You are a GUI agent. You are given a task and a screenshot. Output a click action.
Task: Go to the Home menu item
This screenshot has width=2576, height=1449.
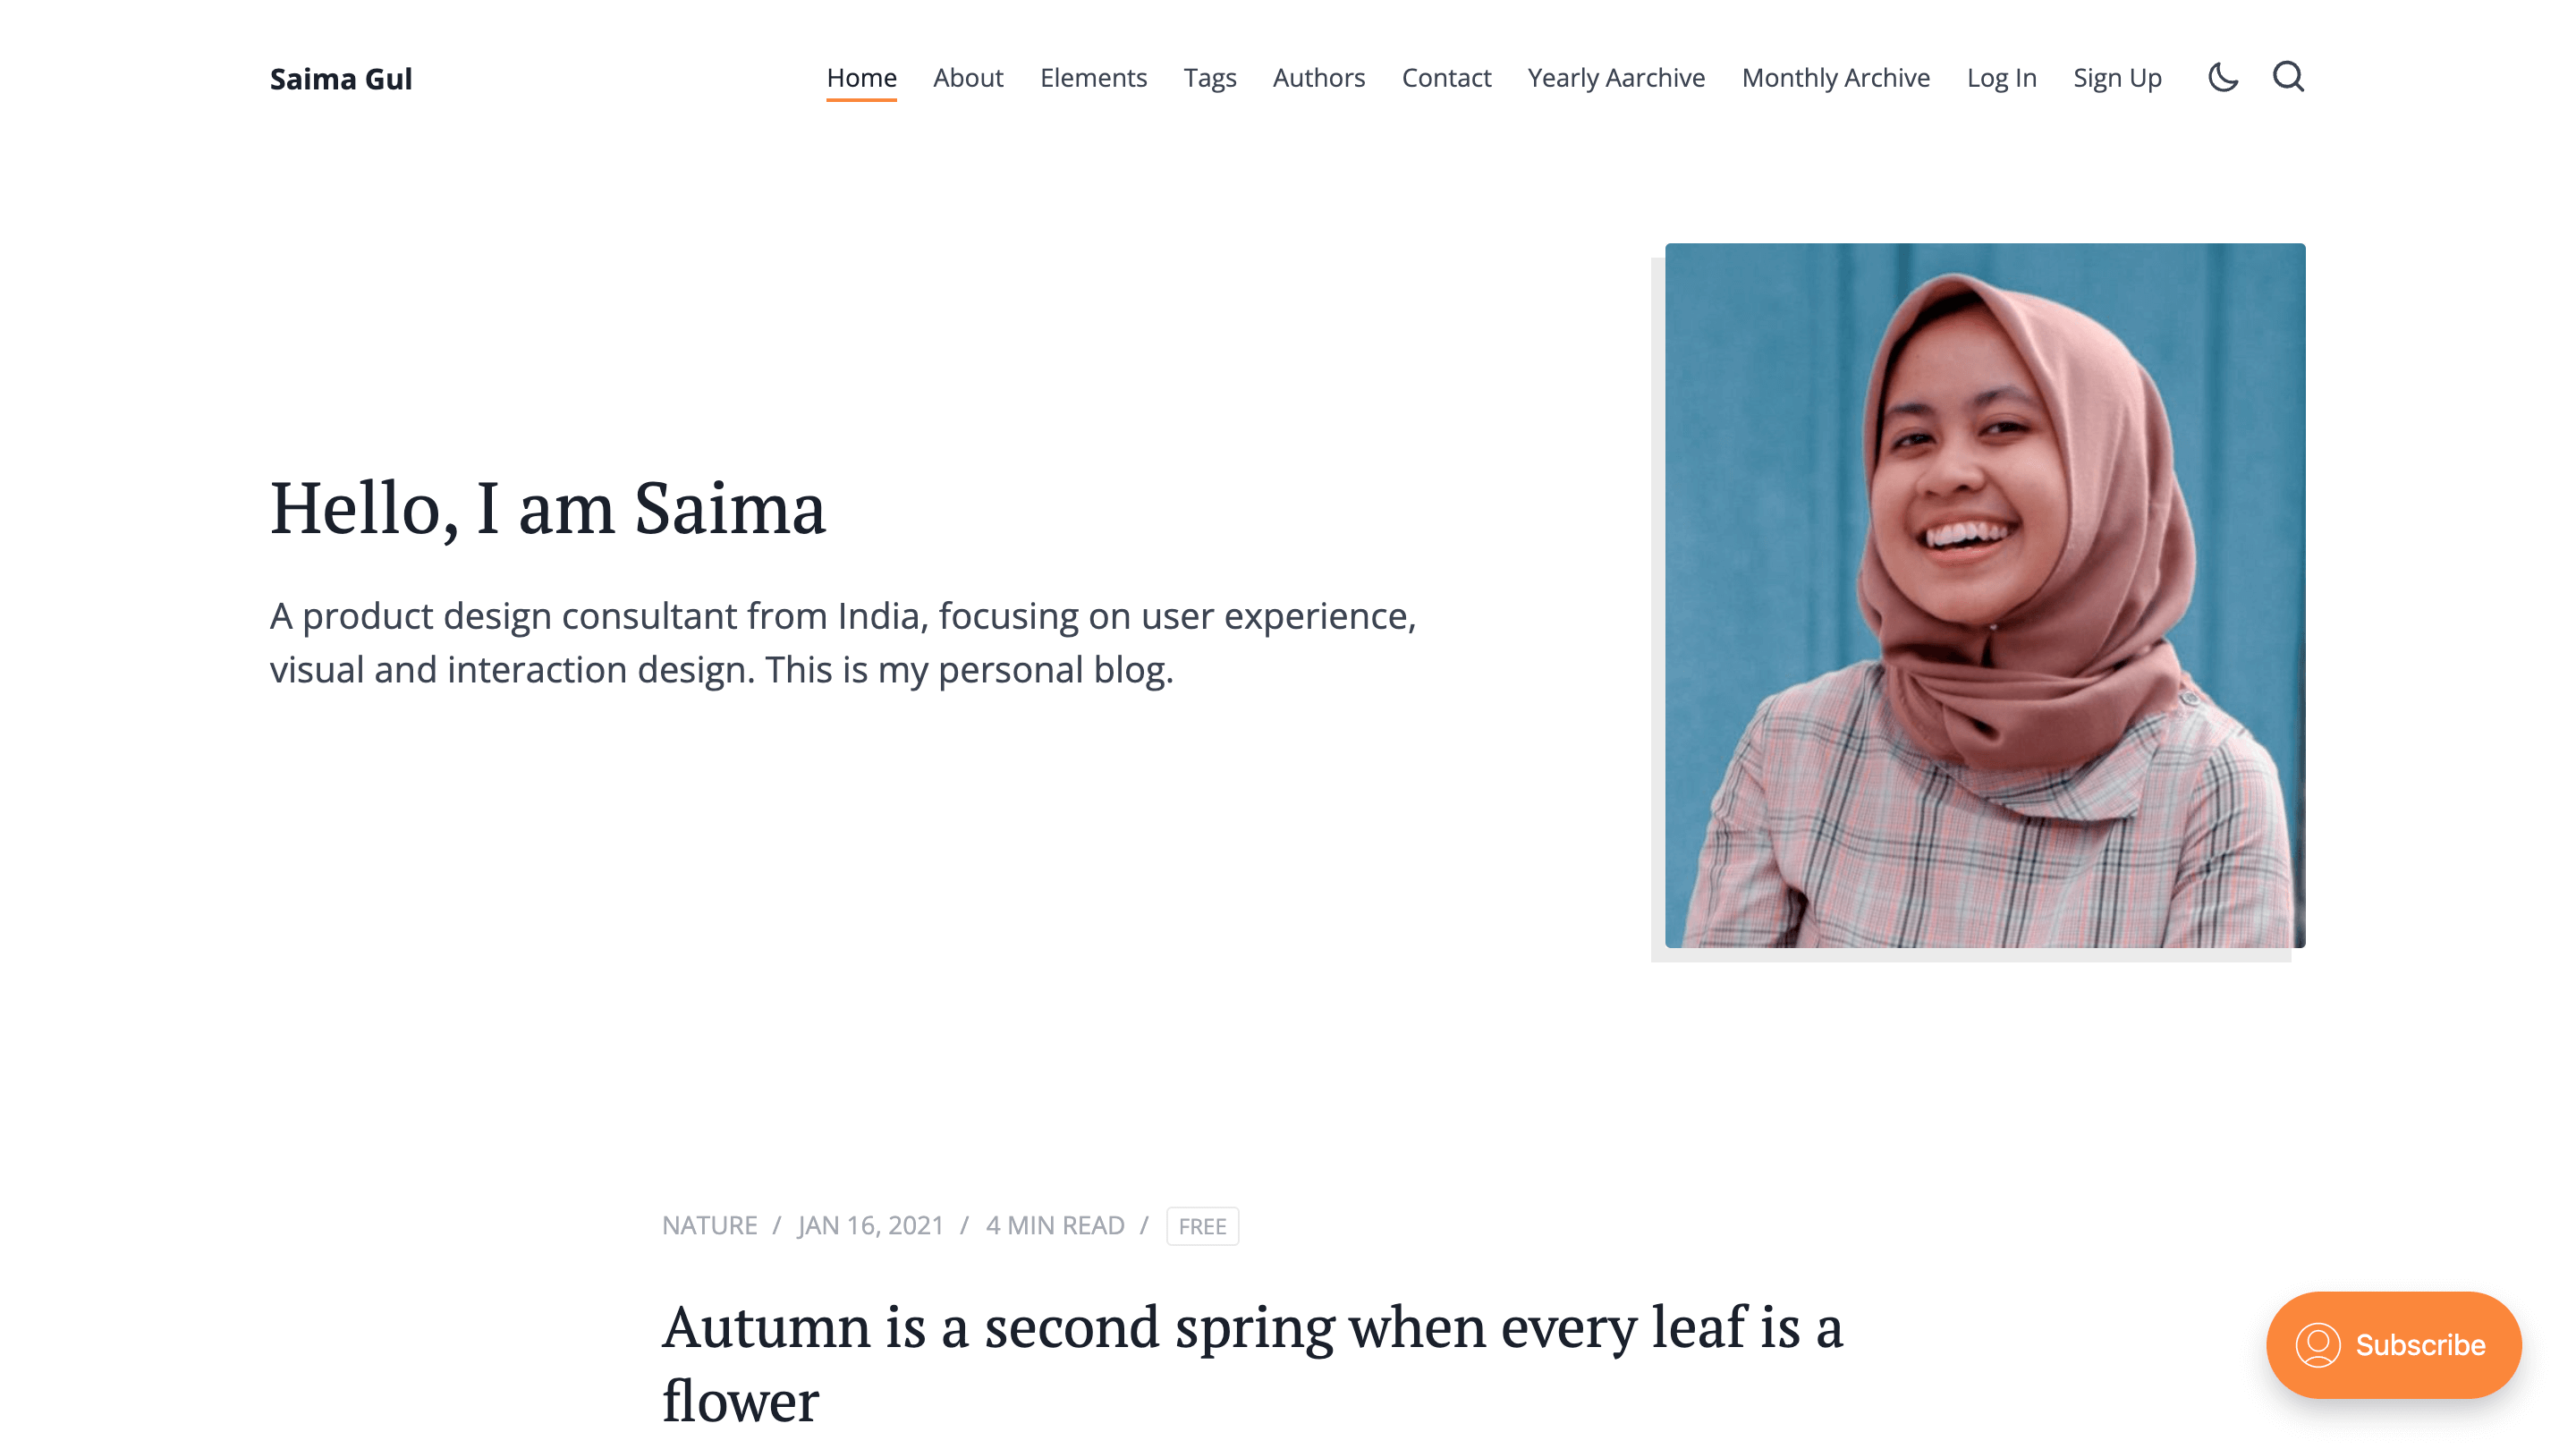point(861,78)
